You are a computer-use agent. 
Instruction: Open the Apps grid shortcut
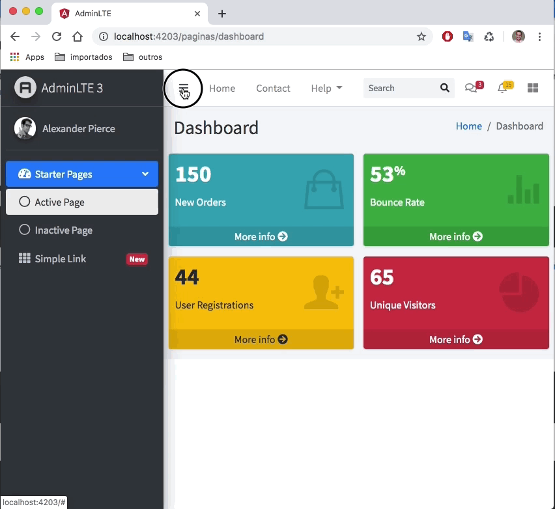[x=27, y=57]
